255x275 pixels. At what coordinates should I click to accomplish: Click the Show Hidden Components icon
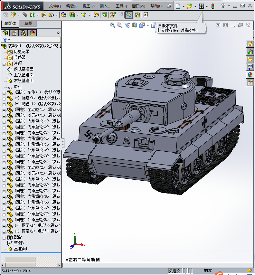[64, 15]
